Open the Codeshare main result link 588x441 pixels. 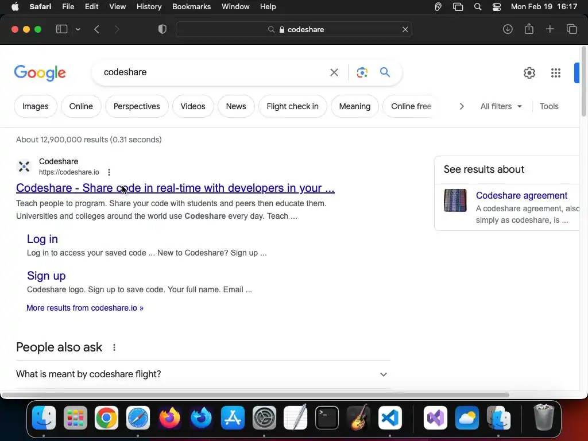(175, 188)
